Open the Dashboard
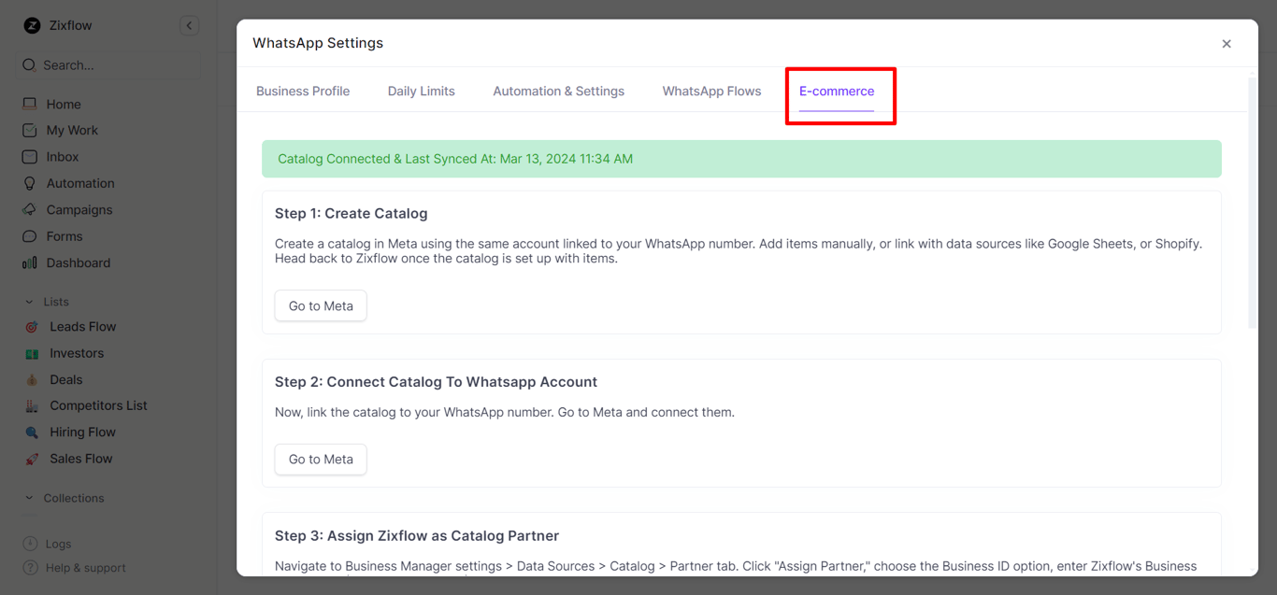 tap(75, 262)
